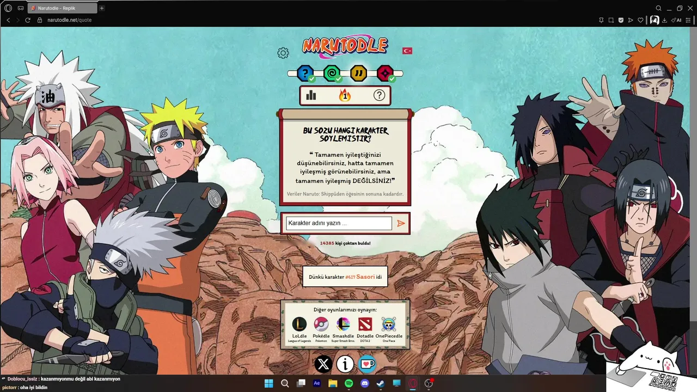Open Task View on the taskbar
The image size is (697, 392).
pos(301,383)
